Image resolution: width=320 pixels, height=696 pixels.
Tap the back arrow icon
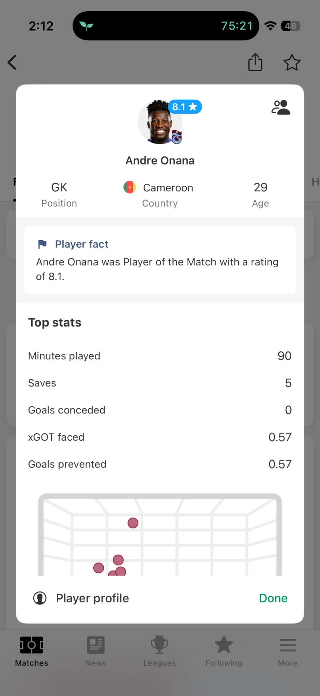pyautogui.click(x=12, y=62)
